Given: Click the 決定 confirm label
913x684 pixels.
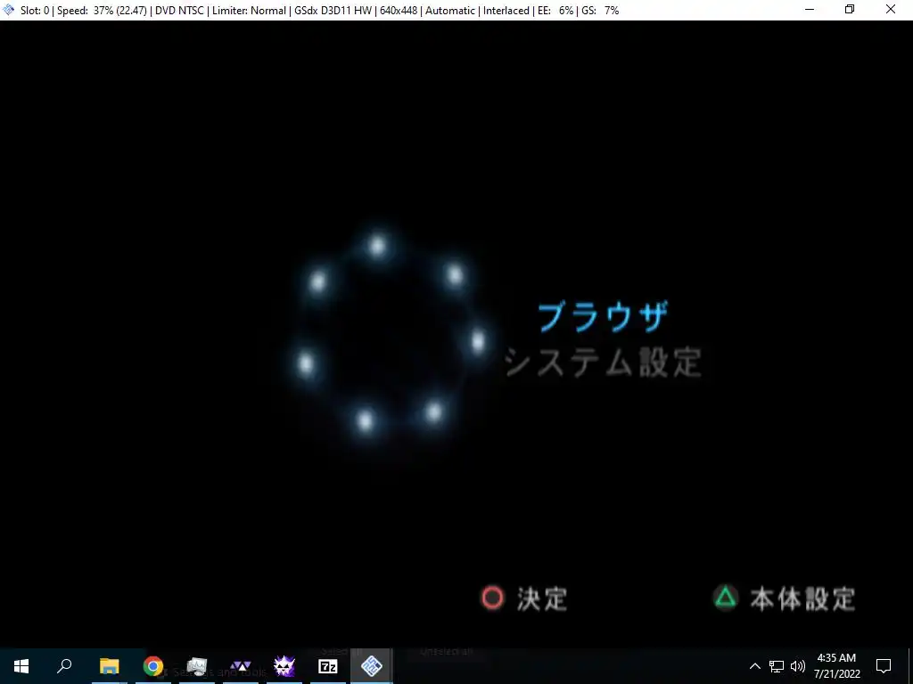Looking at the screenshot, I should [x=541, y=598].
